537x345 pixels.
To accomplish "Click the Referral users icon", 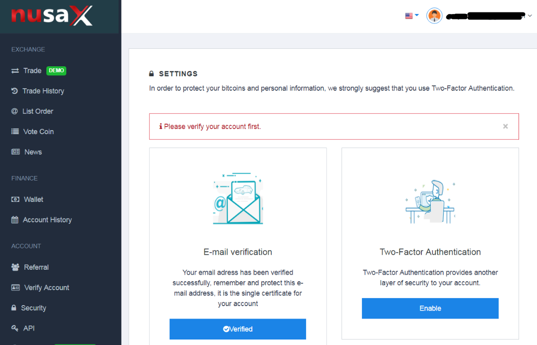I will click(15, 267).
